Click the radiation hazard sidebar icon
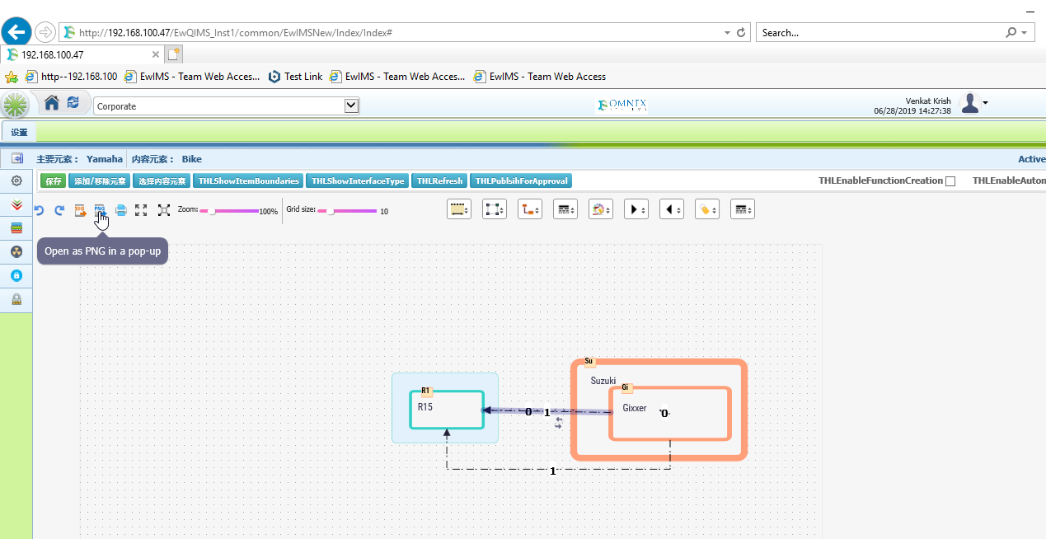Image resolution: width=1046 pixels, height=539 pixels. pyautogui.click(x=16, y=251)
